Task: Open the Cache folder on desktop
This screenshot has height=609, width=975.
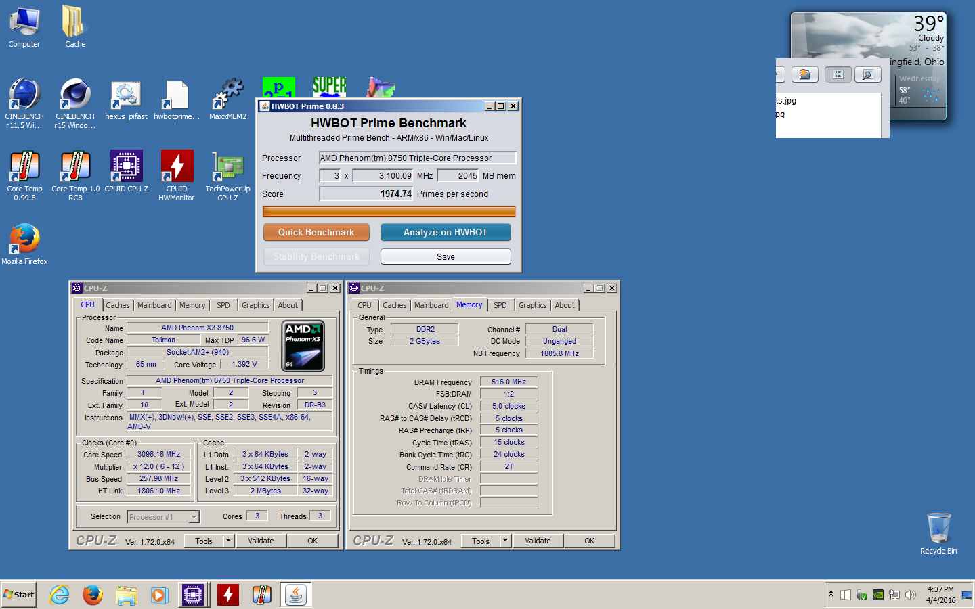Action: click(x=74, y=28)
